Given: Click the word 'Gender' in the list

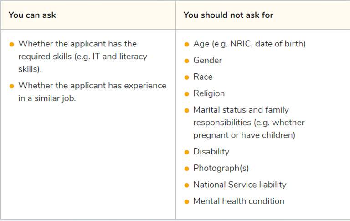Looking at the screenshot, I should click(207, 60).
